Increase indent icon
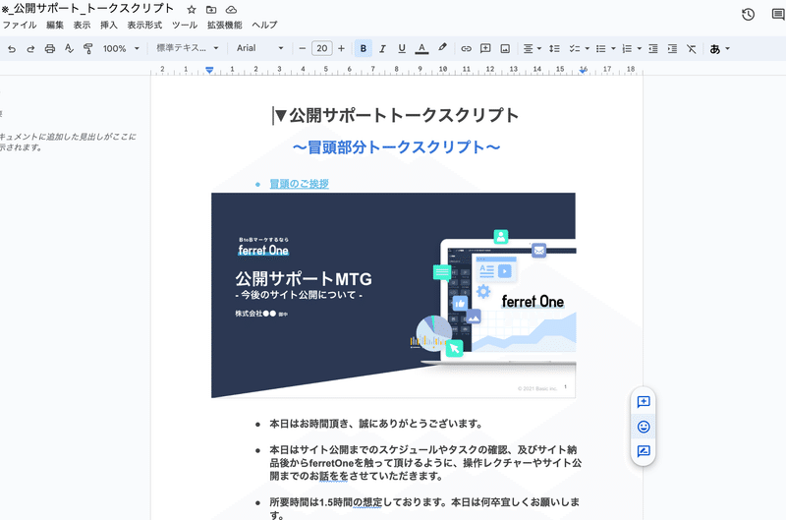786x520 pixels. click(x=672, y=48)
